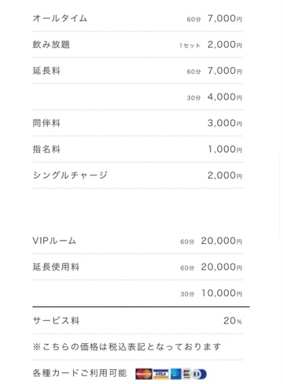Click the JCB card logo
The image size is (283, 384).
coord(186,374)
